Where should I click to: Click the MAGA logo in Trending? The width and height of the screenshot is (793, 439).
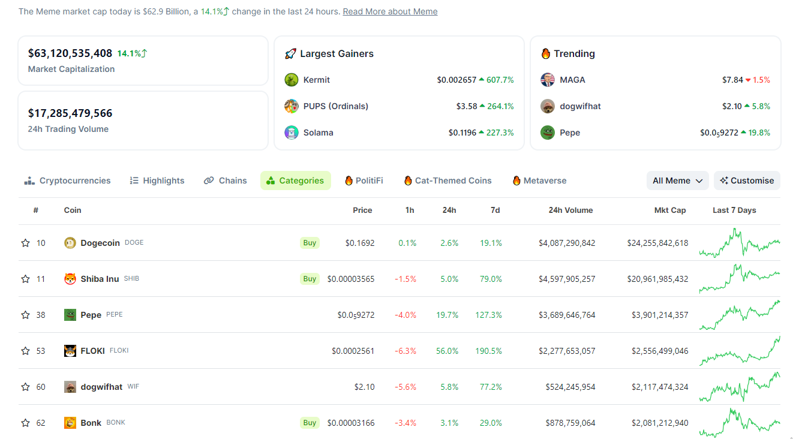point(548,80)
